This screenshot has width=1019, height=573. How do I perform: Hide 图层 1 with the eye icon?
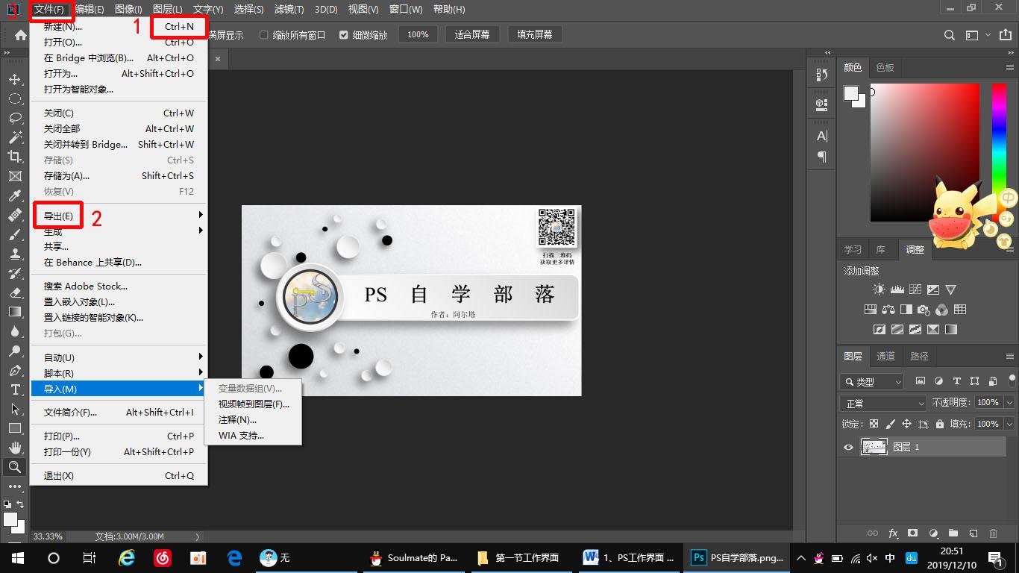pos(848,447)
